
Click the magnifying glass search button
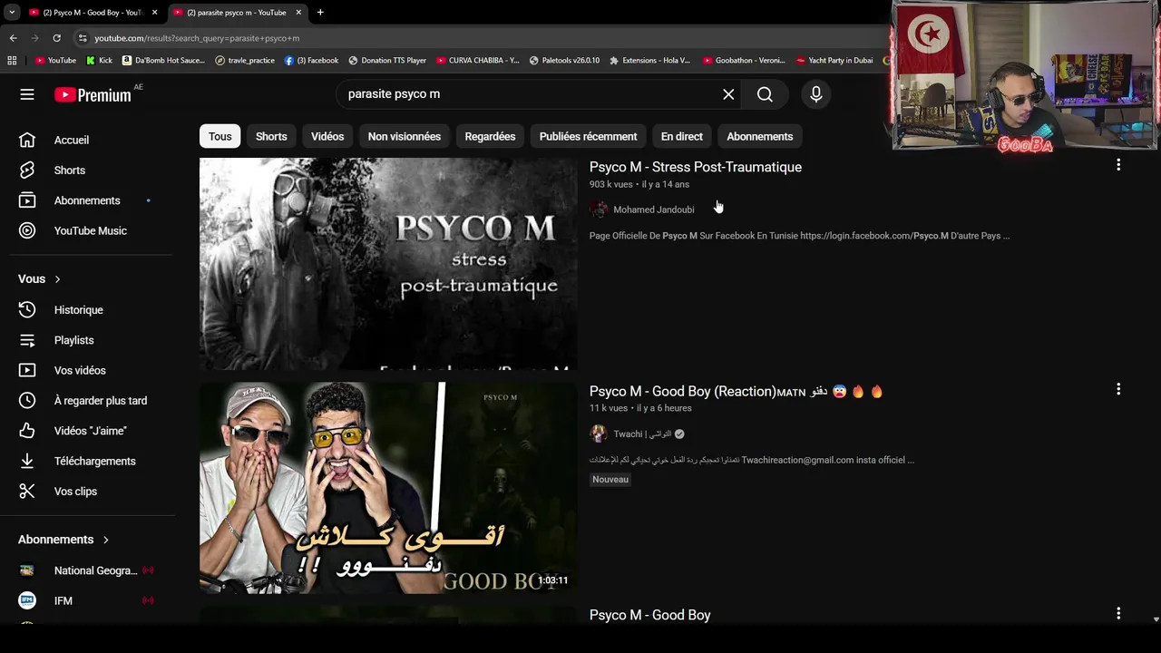[x=765, y=94]
